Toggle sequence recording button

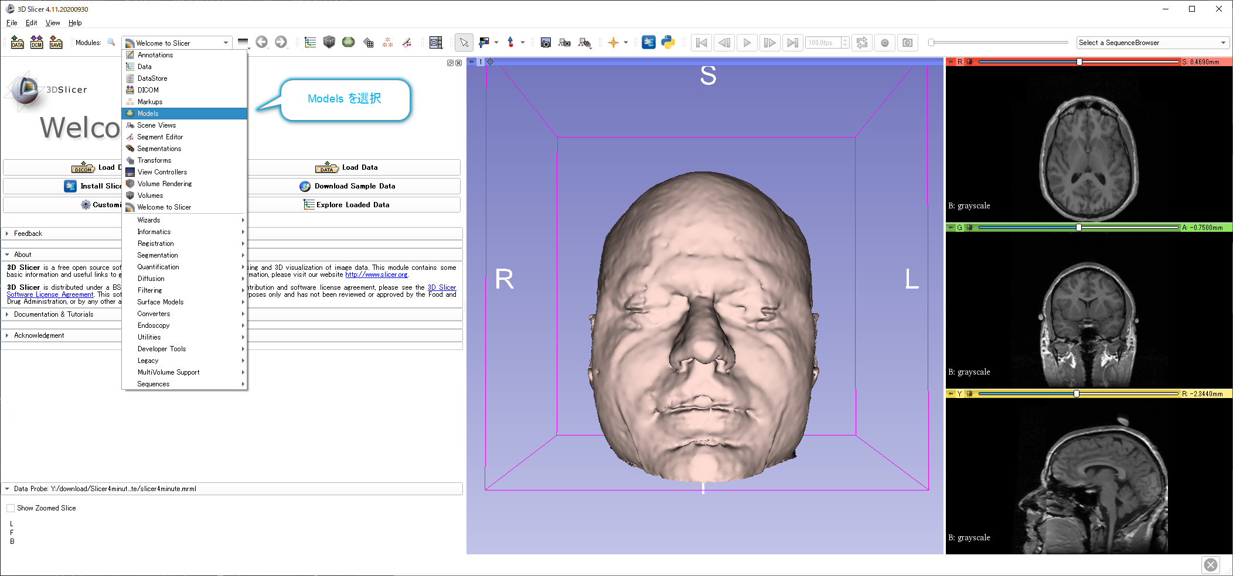885,43
